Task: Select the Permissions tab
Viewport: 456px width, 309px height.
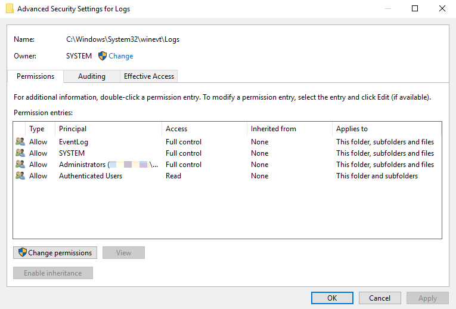Action: tap(36, 76)
